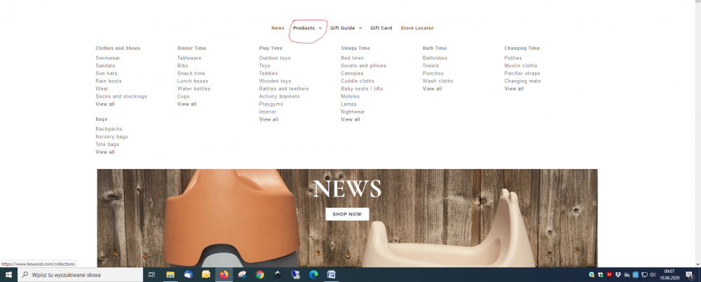Open the OneDrive cloud tray icon
This screenshot has width=701, height=282.
627,275
